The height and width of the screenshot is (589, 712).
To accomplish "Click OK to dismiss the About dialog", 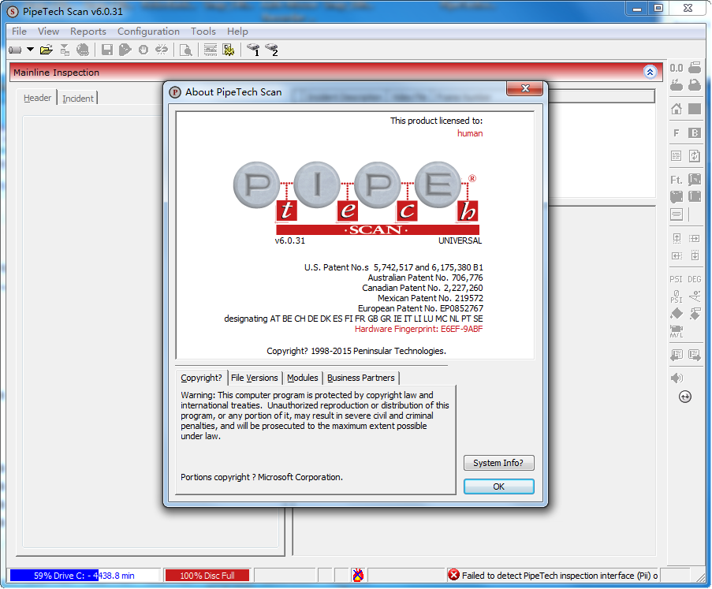I will (x=498, y=486).
